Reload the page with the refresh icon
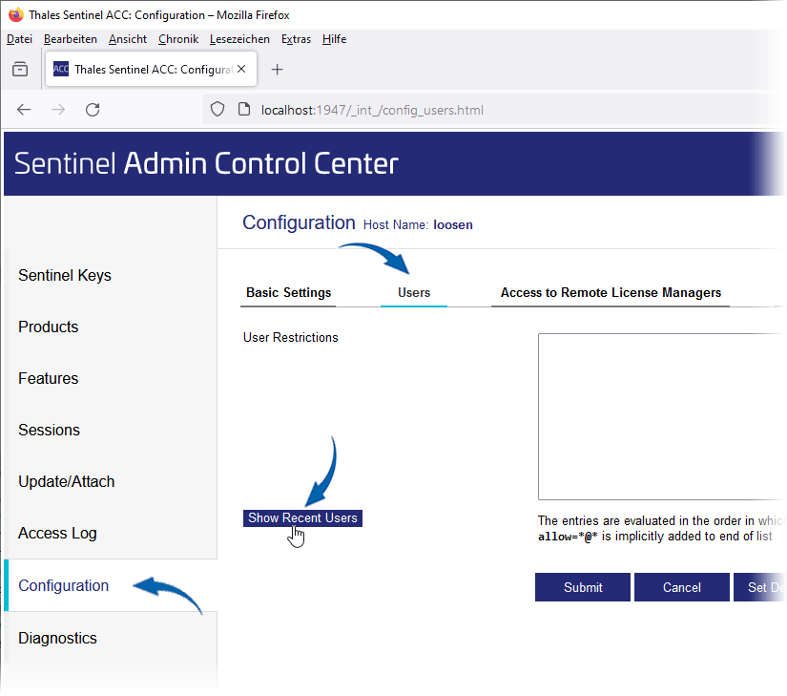The width and height of the screenshot is (787, 696). 93,110
